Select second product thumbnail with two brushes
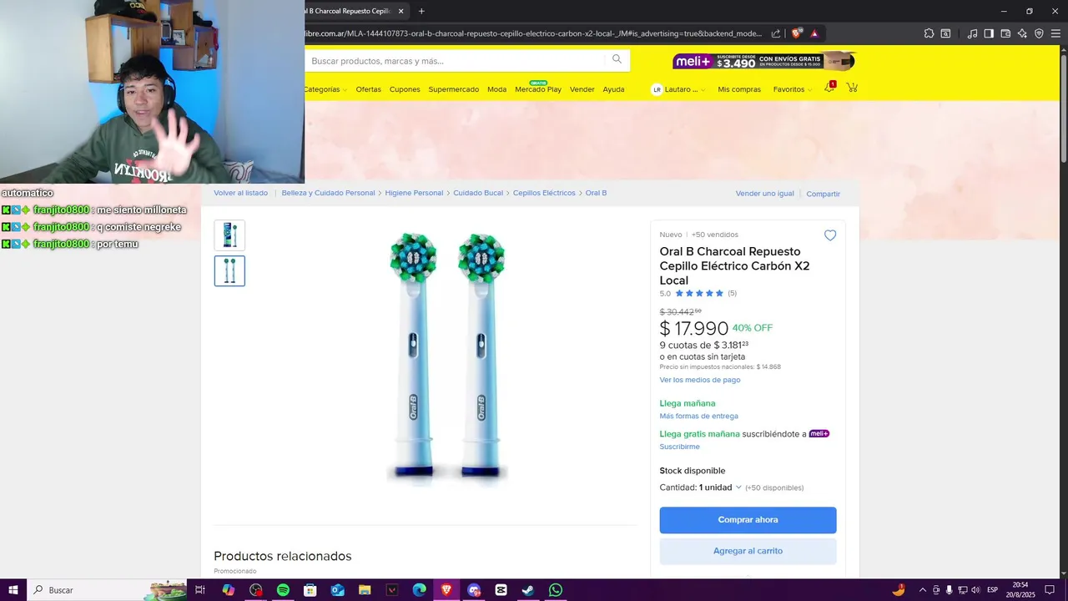Viewport: 1068px width, 601px height. [x=229, y=270]
